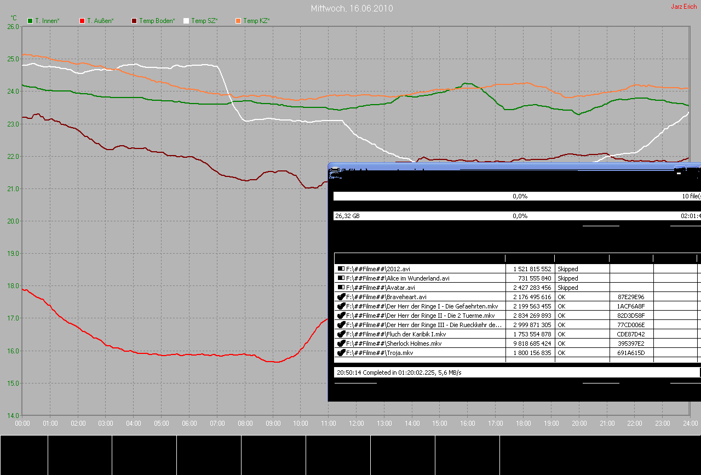
Task: Click the progress bar showing 10 file(s)
Action: (517, 196)
